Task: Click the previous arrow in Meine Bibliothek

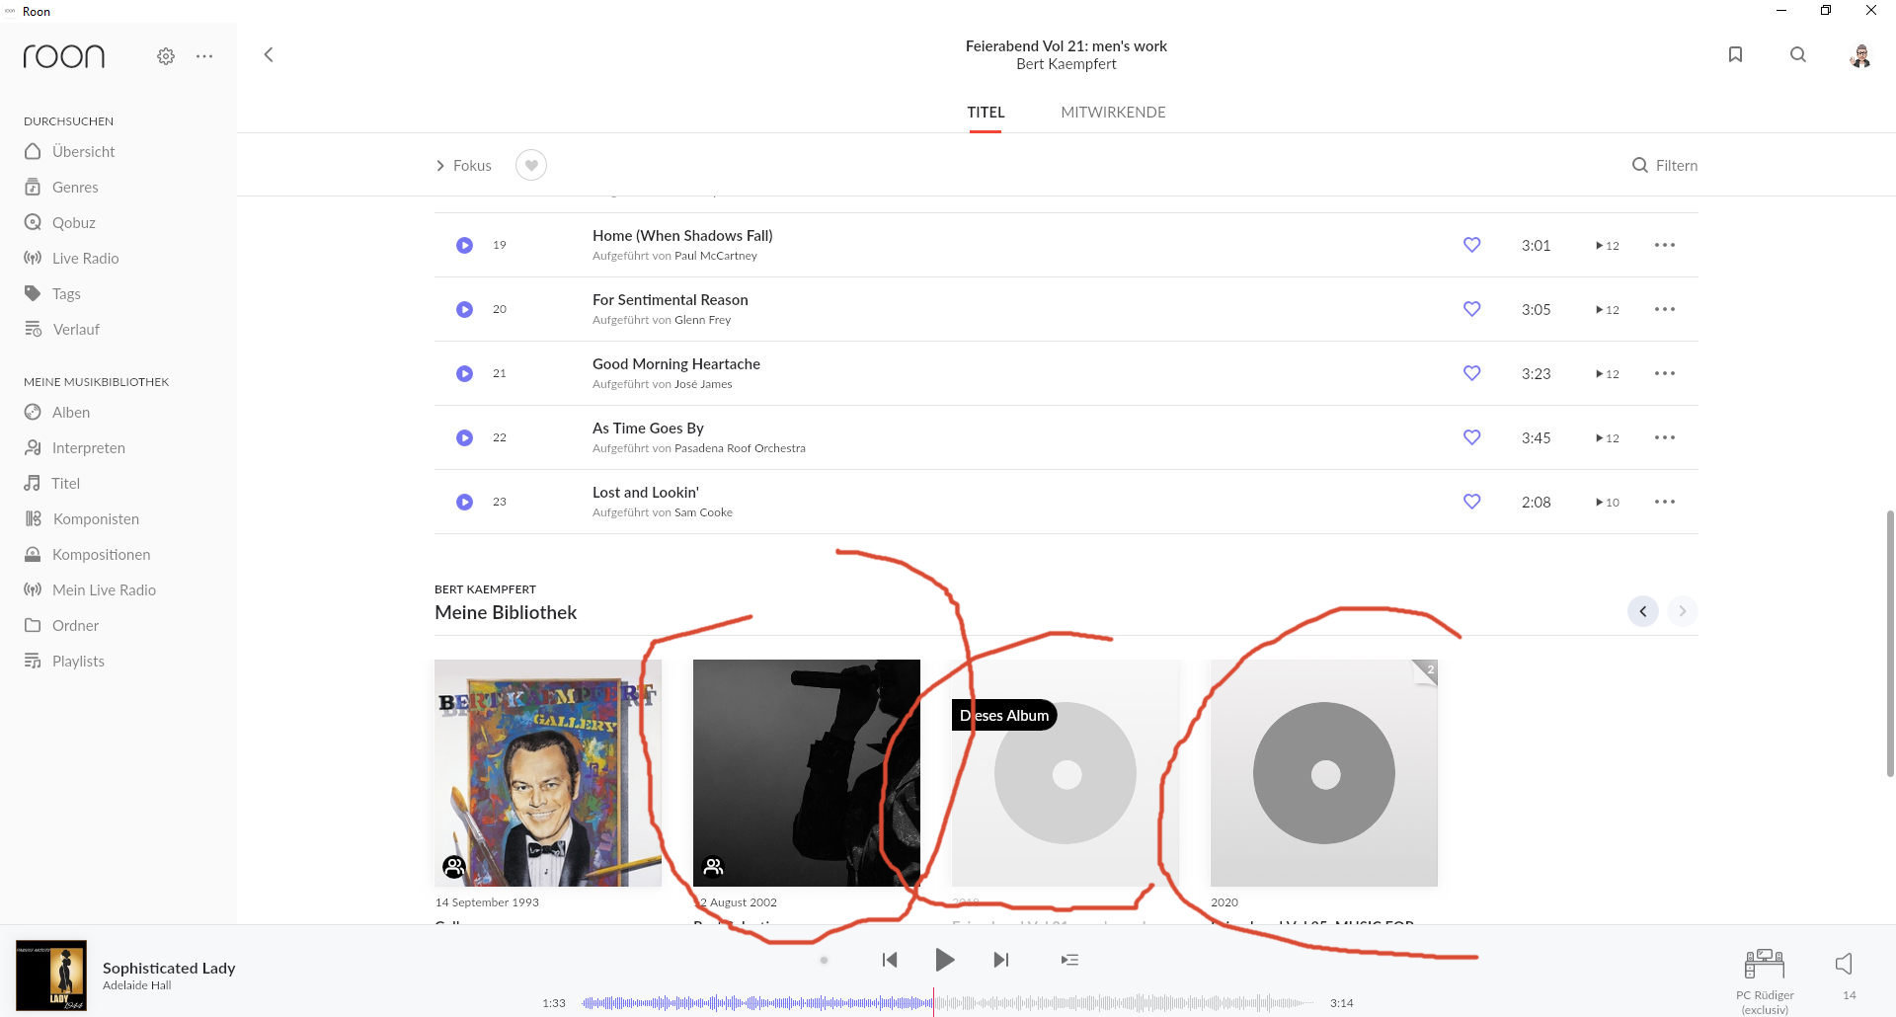Action: 1643,611
